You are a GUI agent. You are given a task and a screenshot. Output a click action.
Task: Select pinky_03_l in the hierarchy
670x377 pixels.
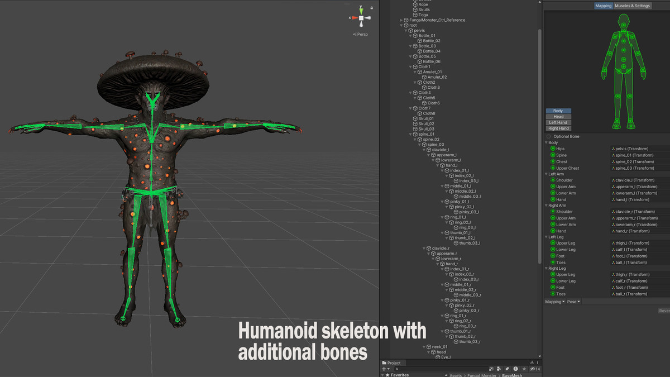coord(470,212)
